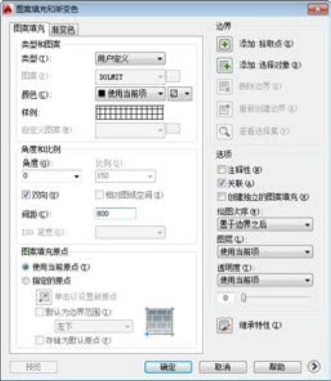
Task: Open the 绘图次序 draw order dropdown
Action: click(265, 224)
